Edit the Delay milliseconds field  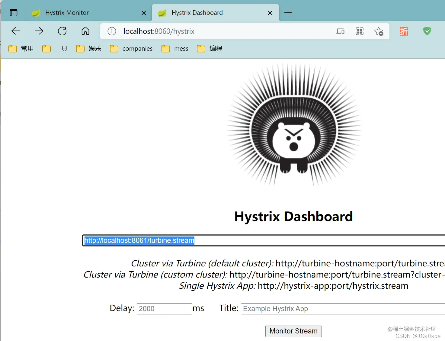click(165, 309)
